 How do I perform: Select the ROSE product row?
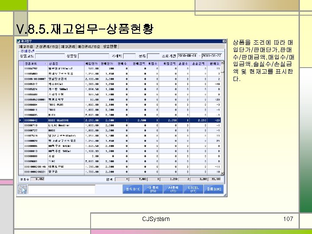pos(120,130)
